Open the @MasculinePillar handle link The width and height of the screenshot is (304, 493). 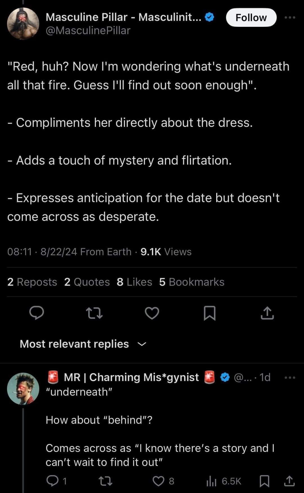(88, 30)
